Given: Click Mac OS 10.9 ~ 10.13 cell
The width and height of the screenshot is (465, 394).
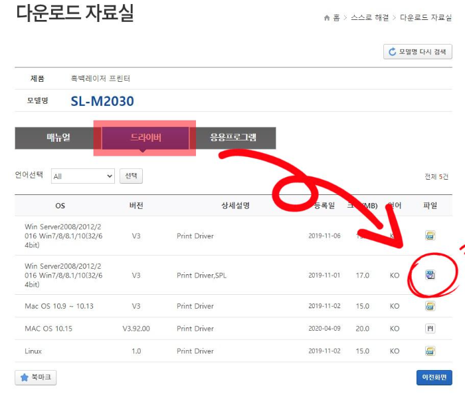Looking at the screenshot, I should click(59, 306).
